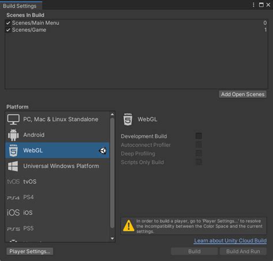Click the Unity logo on WebGL row
This screenshot has height=261, width=273.
point(103,151)
